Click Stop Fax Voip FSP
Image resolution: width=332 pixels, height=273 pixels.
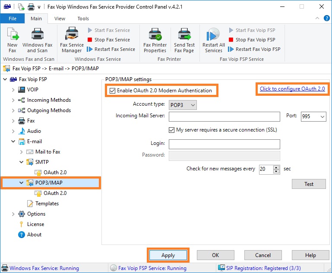coord(252,40)
